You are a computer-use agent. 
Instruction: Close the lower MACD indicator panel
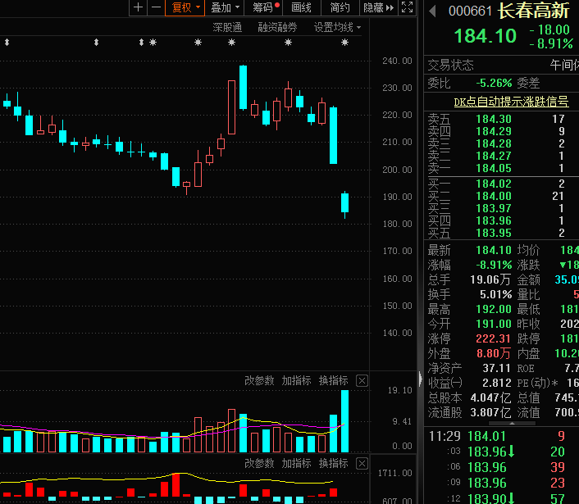click(x=362, y=464)
